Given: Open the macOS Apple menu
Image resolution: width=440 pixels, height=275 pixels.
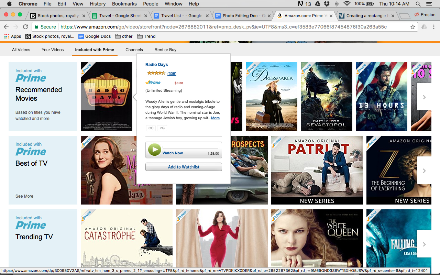Looking at the screenshot, I should (x=9, y=4).
